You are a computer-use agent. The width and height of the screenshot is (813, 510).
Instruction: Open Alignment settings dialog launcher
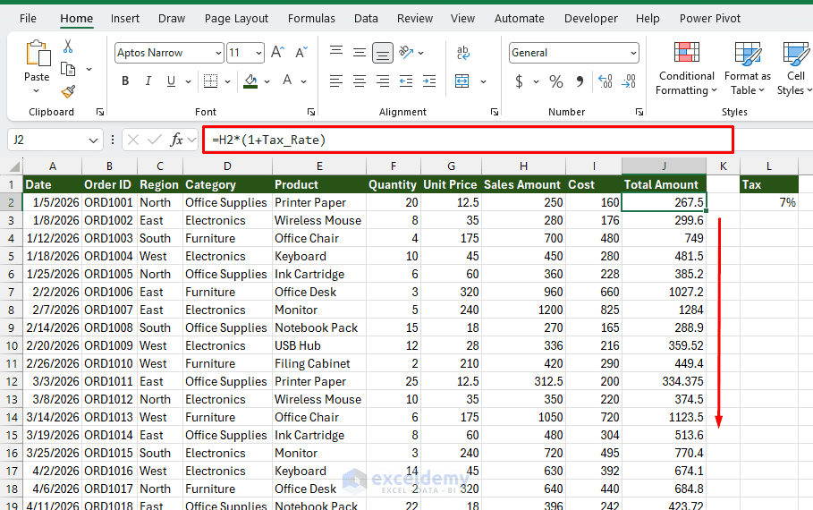(494, 112)
